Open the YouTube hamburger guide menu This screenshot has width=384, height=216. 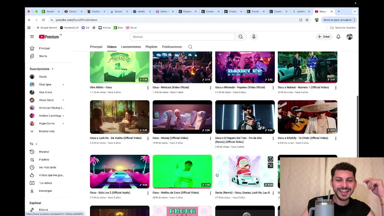coord(32,37)
